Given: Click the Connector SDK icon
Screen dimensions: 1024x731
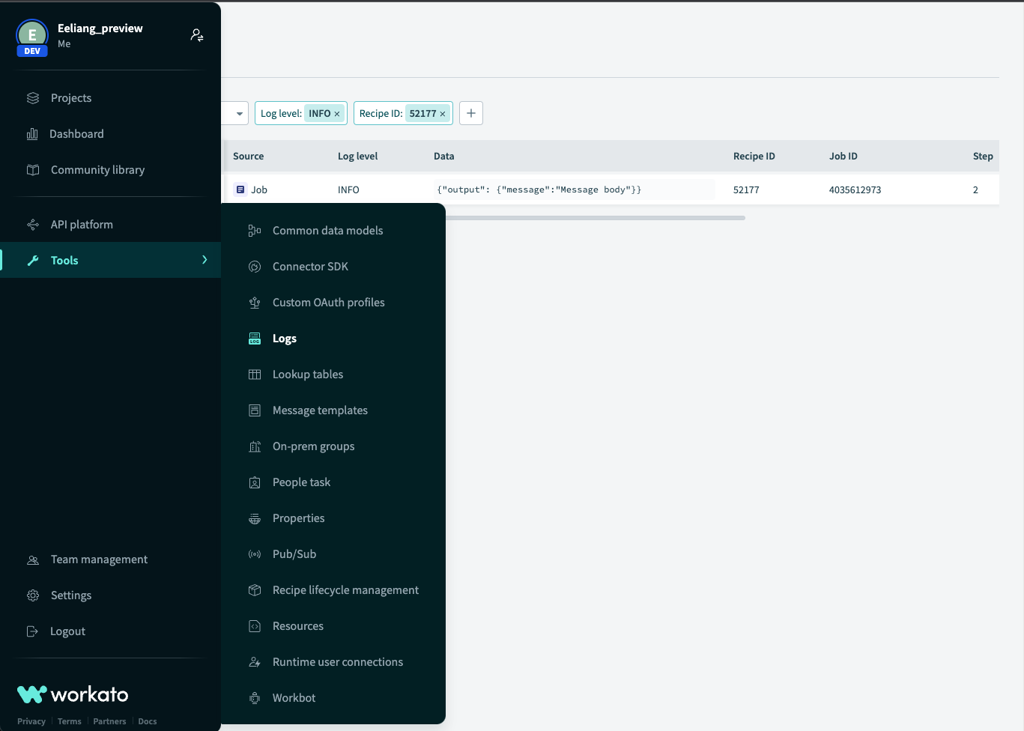Looking at the screenshot, I should [x=255, y=267].
